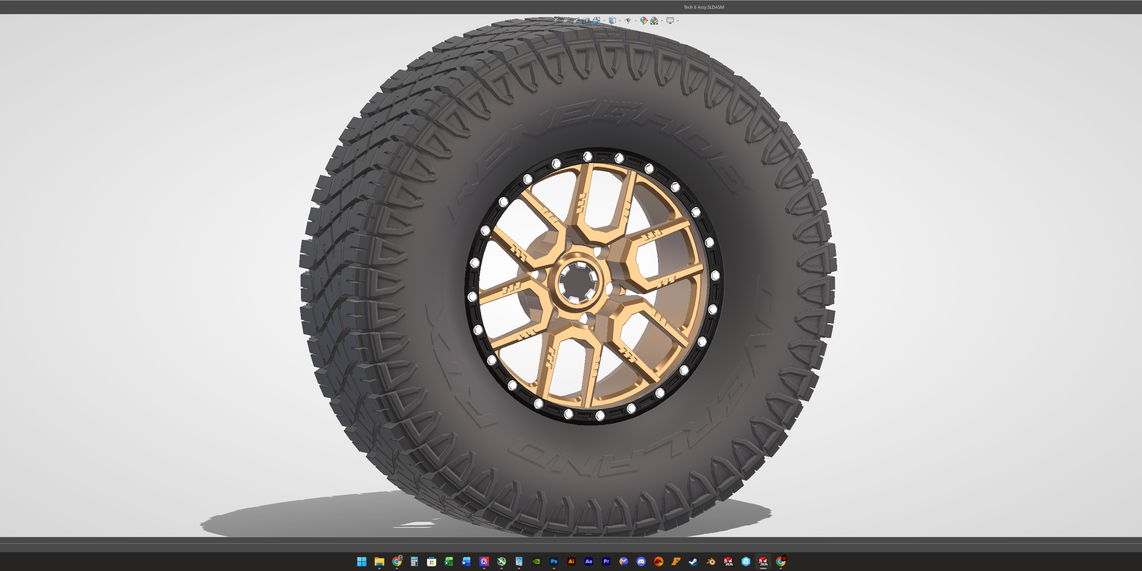Expand the View Settings dropdown arrow
Viewport: 1142px width, 571px height.
[678, 21]
